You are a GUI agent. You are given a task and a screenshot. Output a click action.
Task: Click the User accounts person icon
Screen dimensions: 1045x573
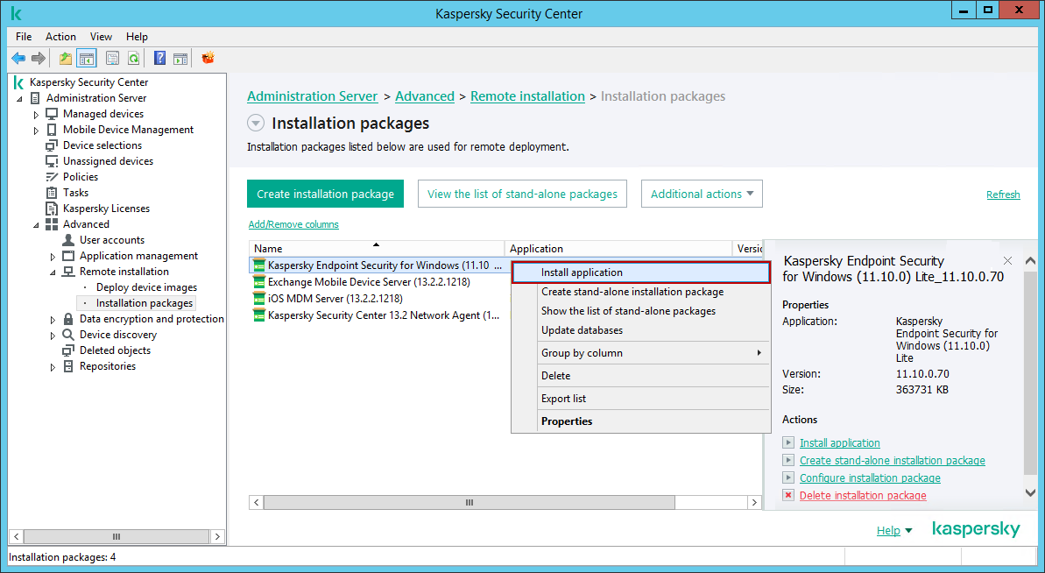pos(68,240)
